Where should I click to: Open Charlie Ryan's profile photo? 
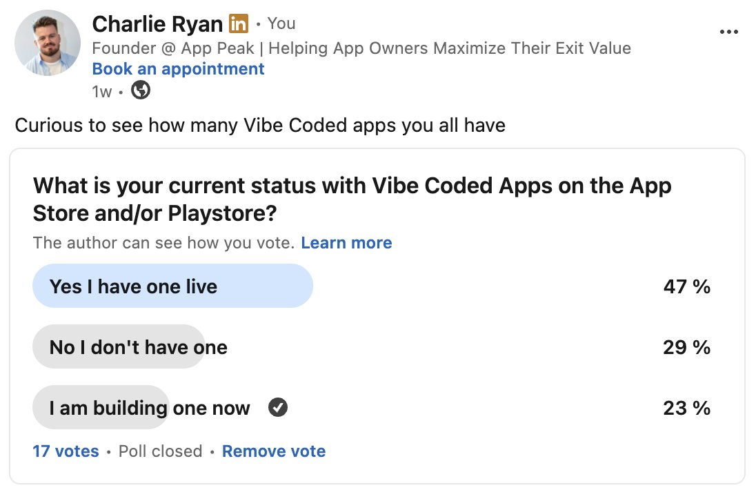[48, 43]
